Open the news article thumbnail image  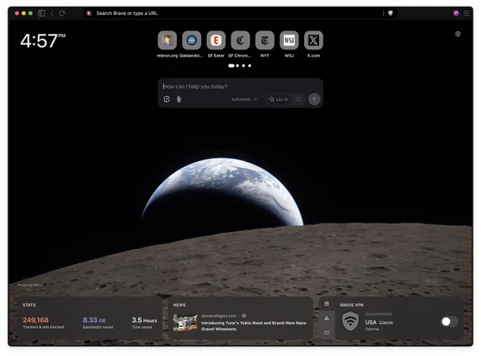point(185,322)
